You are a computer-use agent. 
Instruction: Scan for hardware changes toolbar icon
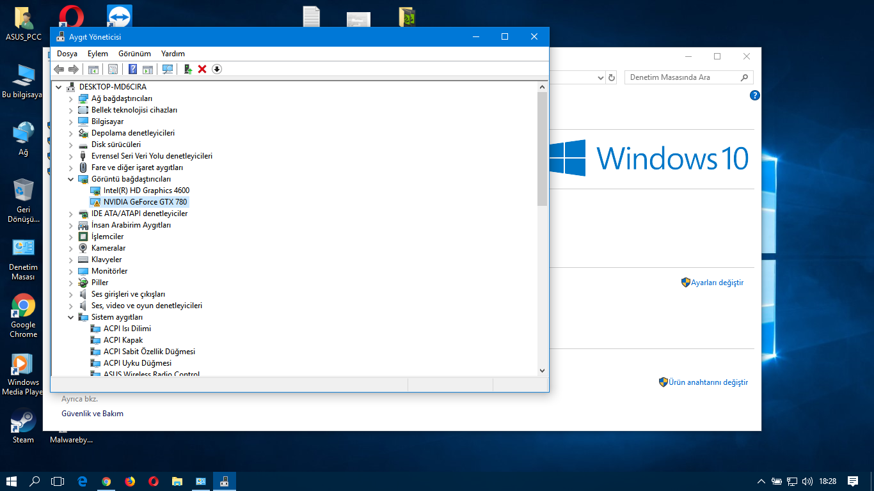click(168, 69)
